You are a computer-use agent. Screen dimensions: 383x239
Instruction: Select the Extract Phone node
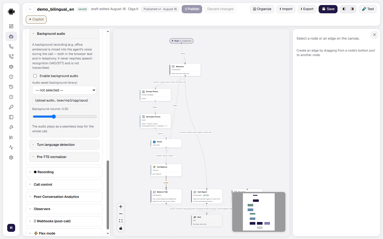(x=155, y=95)
